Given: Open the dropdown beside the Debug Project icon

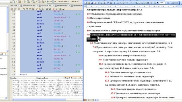Looking at the screenshot, I should (45, 1).
